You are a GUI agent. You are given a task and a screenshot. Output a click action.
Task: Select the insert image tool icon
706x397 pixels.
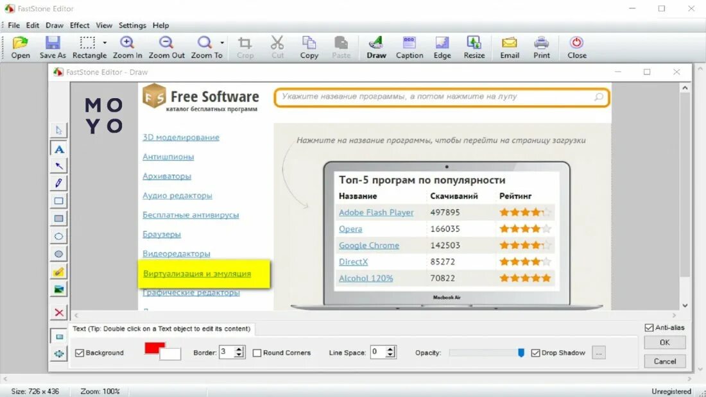click(58, 289)
